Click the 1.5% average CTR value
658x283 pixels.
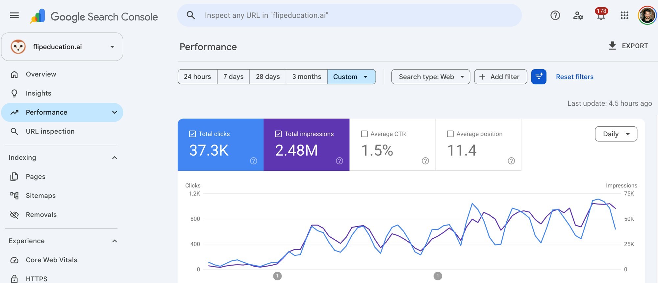pyautogui.click(x=377, y=150)
